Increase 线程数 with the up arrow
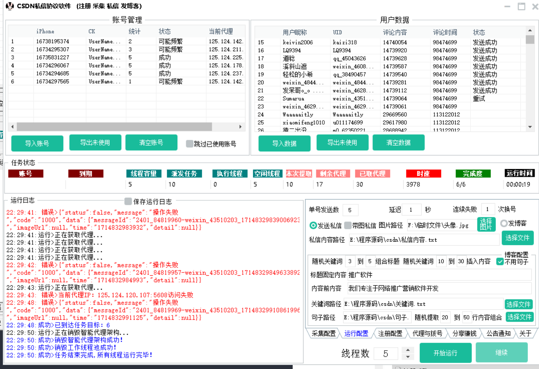The width and height of the screenshot is (539, 369). tap(408, 350)
